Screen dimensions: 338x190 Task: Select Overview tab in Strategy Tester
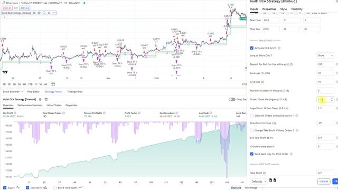point(8,106)
